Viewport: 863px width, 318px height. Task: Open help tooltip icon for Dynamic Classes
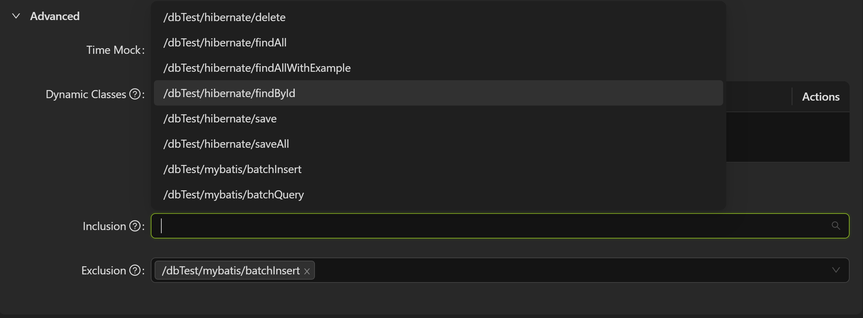pyautogui.click(x=135, y=94)
